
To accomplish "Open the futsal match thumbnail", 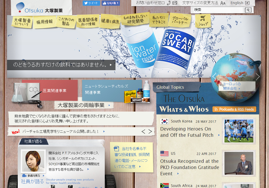I will click(239, 131).
